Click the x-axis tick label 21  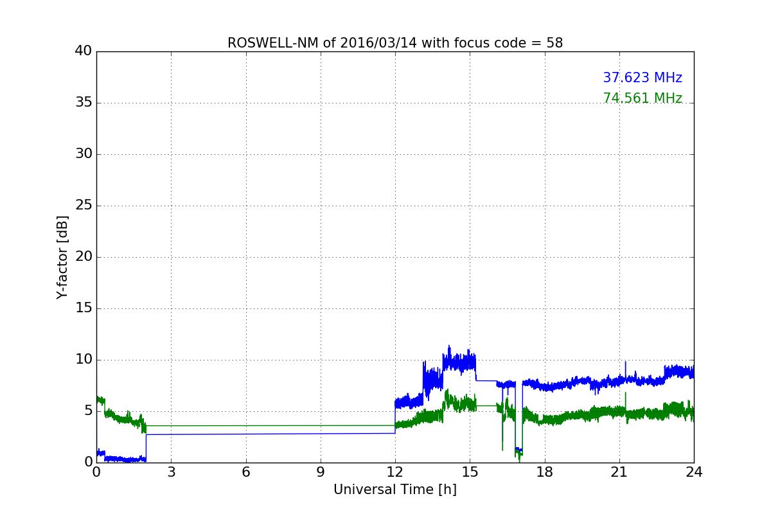[x=619, y=472]
